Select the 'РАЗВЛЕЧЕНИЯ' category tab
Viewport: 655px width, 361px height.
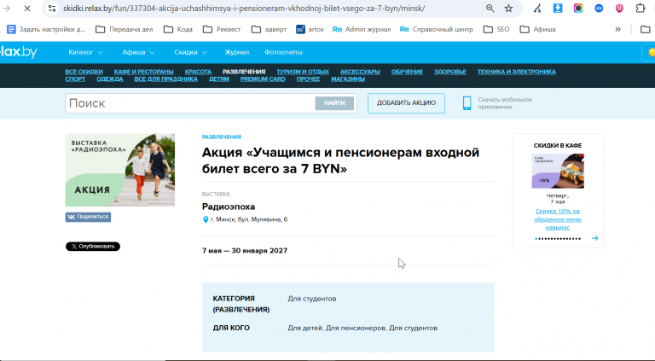click(x=244, y=72)
